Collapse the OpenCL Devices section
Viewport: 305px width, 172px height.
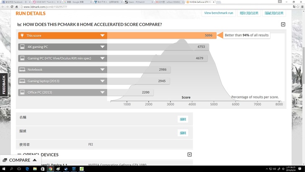(x=189, y=154)
